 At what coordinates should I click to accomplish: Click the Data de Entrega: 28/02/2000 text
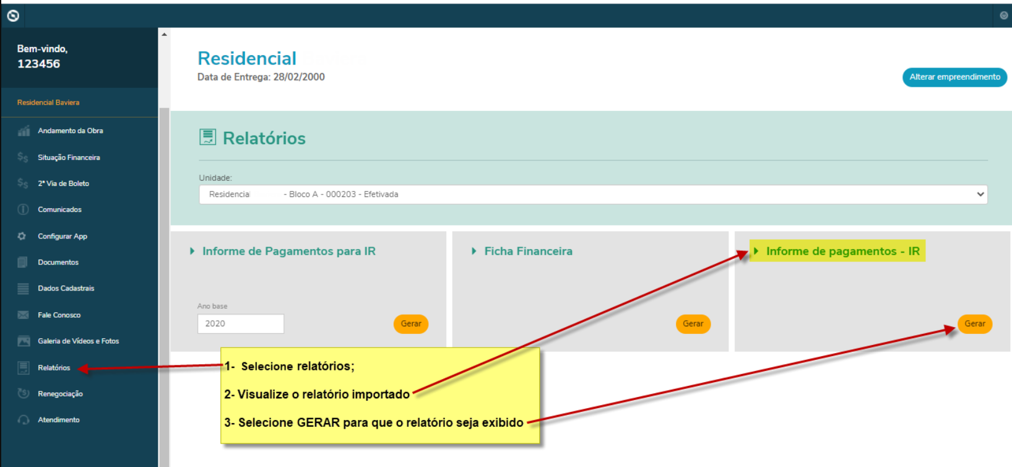pyautogui.click(x=261, y=77)
